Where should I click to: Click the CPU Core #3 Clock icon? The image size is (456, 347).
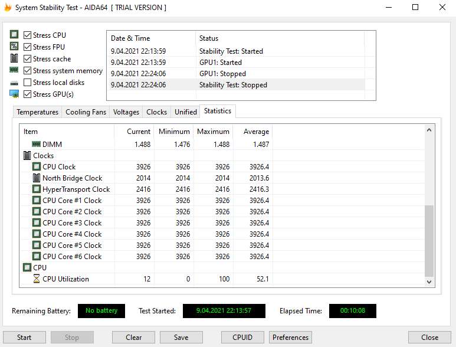pos(37,222)
